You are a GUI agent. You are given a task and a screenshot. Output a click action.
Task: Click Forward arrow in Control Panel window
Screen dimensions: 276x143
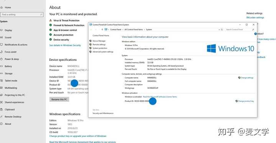click(x=96, y=29)
